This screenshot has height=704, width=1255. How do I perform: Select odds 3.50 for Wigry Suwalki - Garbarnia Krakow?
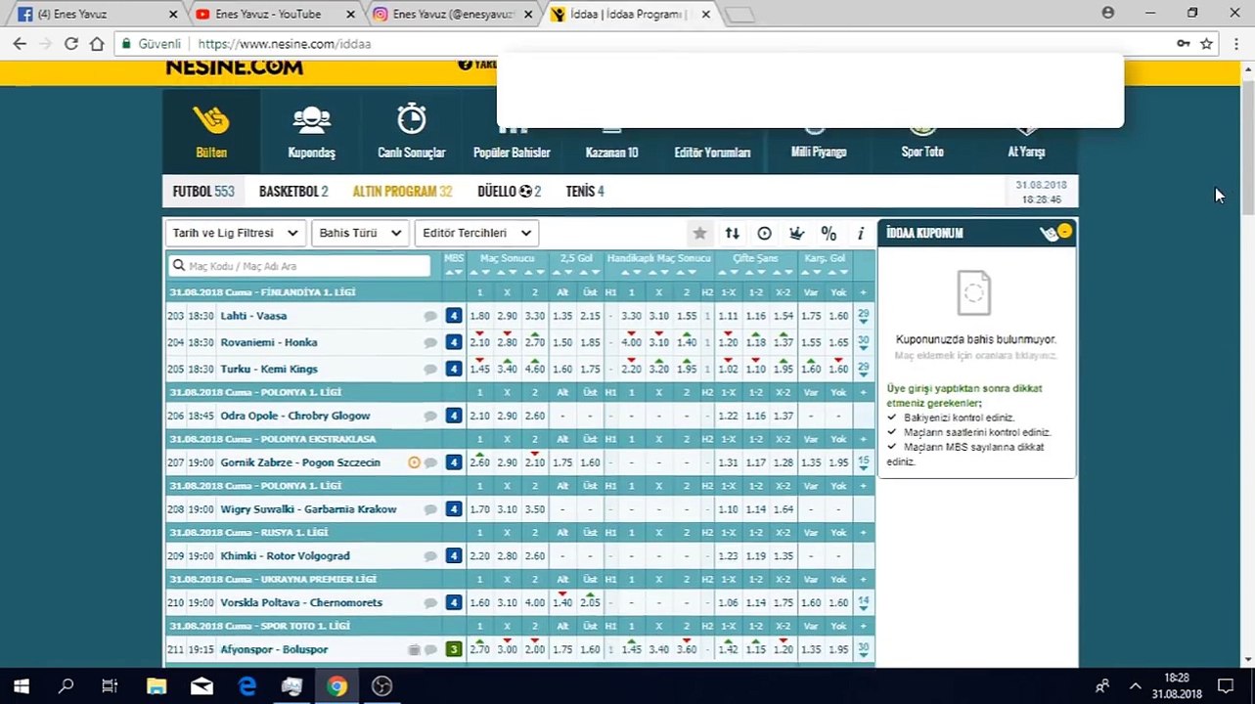tap(534, 509)
